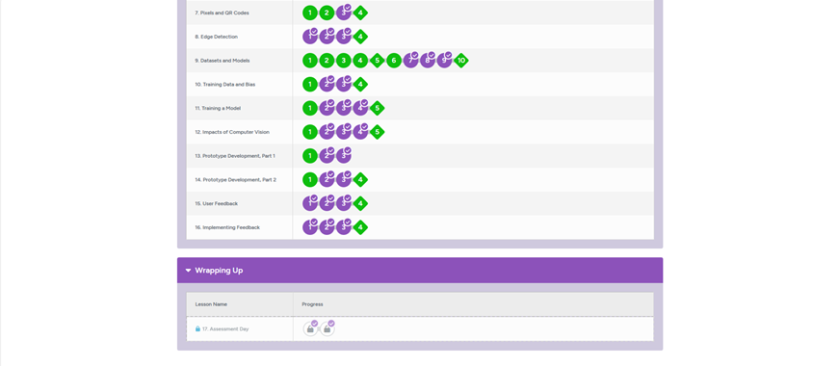Open level 4 diamond of Pixels and QR Codes
The height and width of the screenshot is (366, 838).
pos(361,13)
